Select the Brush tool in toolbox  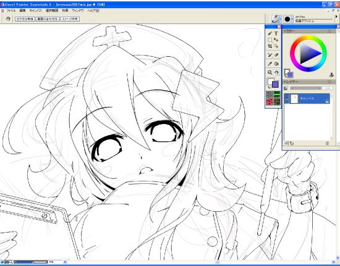tap(270, 33)
